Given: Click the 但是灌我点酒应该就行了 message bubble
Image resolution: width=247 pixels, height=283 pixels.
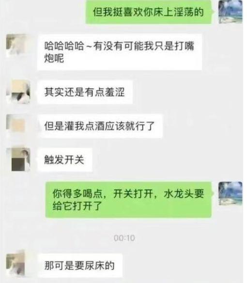Looking at the screenshot, I should click(x=100, y=126).
